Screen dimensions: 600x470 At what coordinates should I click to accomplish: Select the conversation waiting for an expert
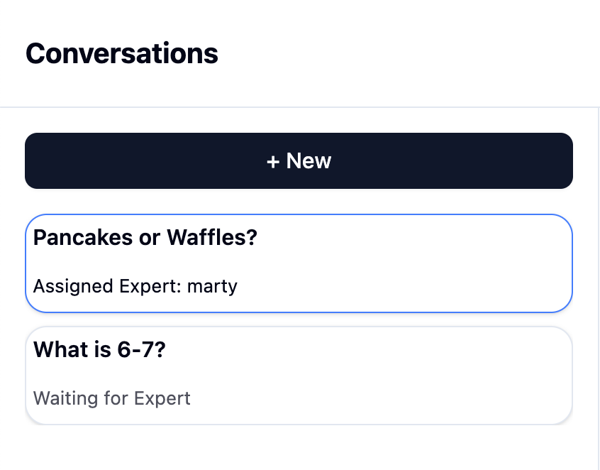(299, 374)
